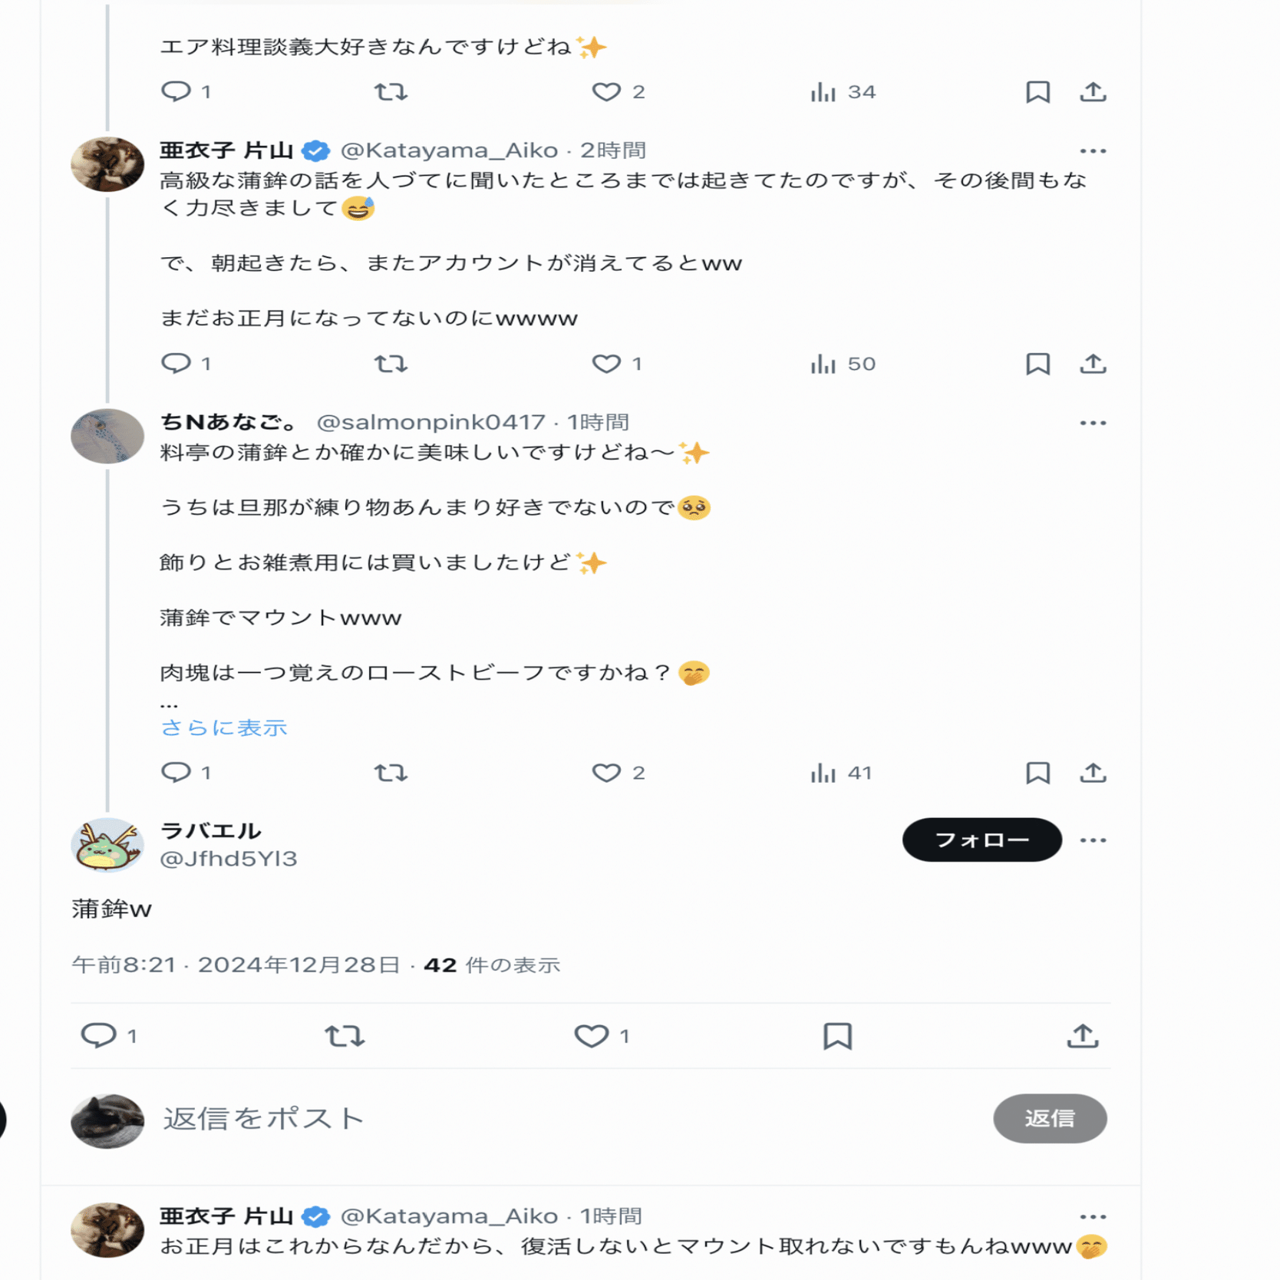Open ラバエル's dragon avatar
This screenshot has width=1280, height=1280.
(107, 845)
